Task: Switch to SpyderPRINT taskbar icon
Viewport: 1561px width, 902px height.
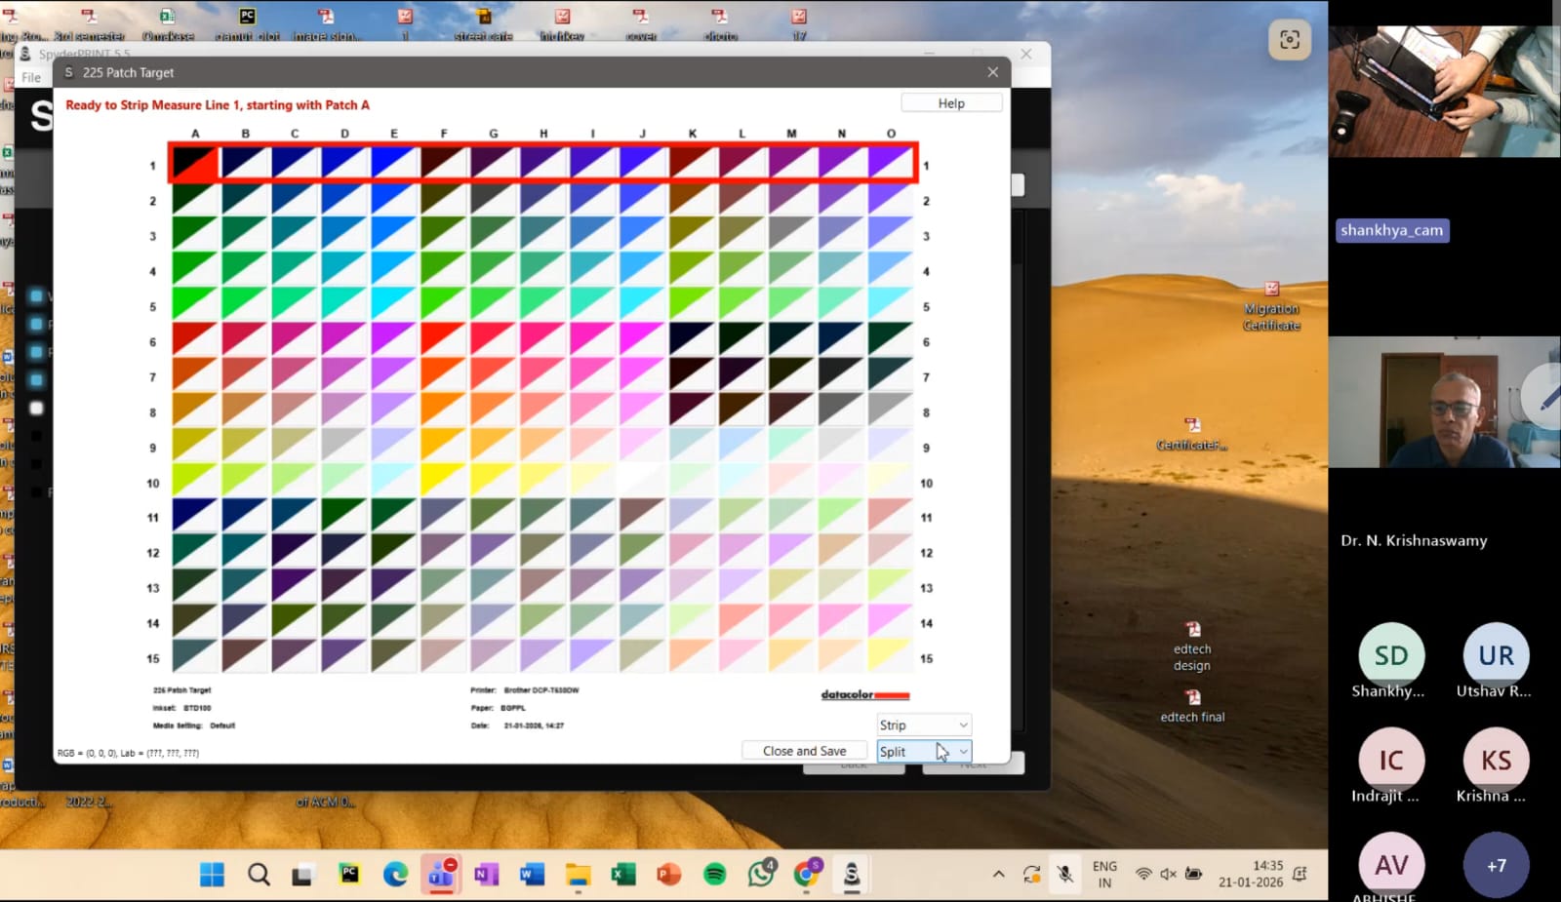Action: [852, 875]
